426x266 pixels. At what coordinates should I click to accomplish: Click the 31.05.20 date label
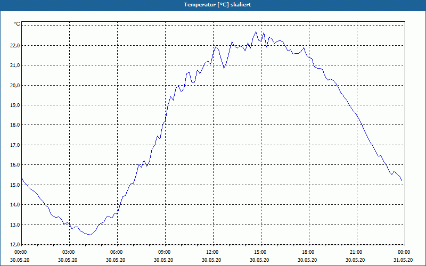pos(403,260)
